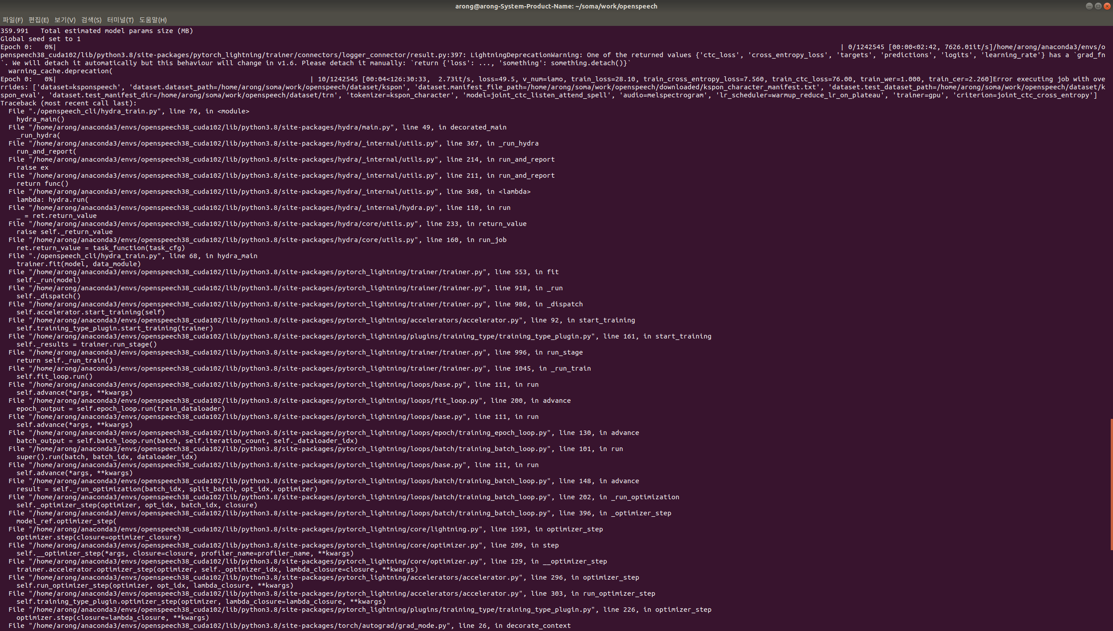Click the window title bar text

(x=556, y=6)
